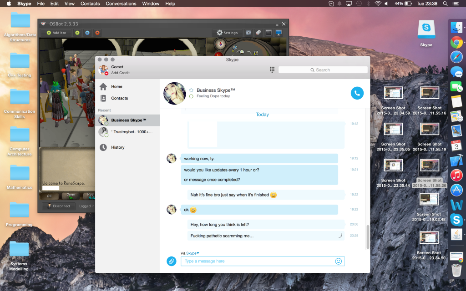This screenshot has height=291, width=466.
Task: Take a screenshot with OSBot's camera icon
Action: coord(248,33)
